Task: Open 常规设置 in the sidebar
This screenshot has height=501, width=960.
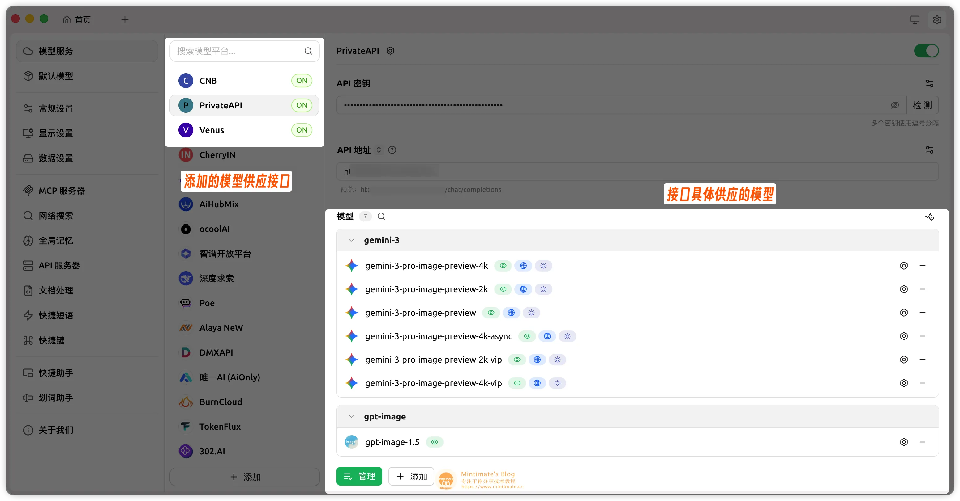Action: pos(56,109)
